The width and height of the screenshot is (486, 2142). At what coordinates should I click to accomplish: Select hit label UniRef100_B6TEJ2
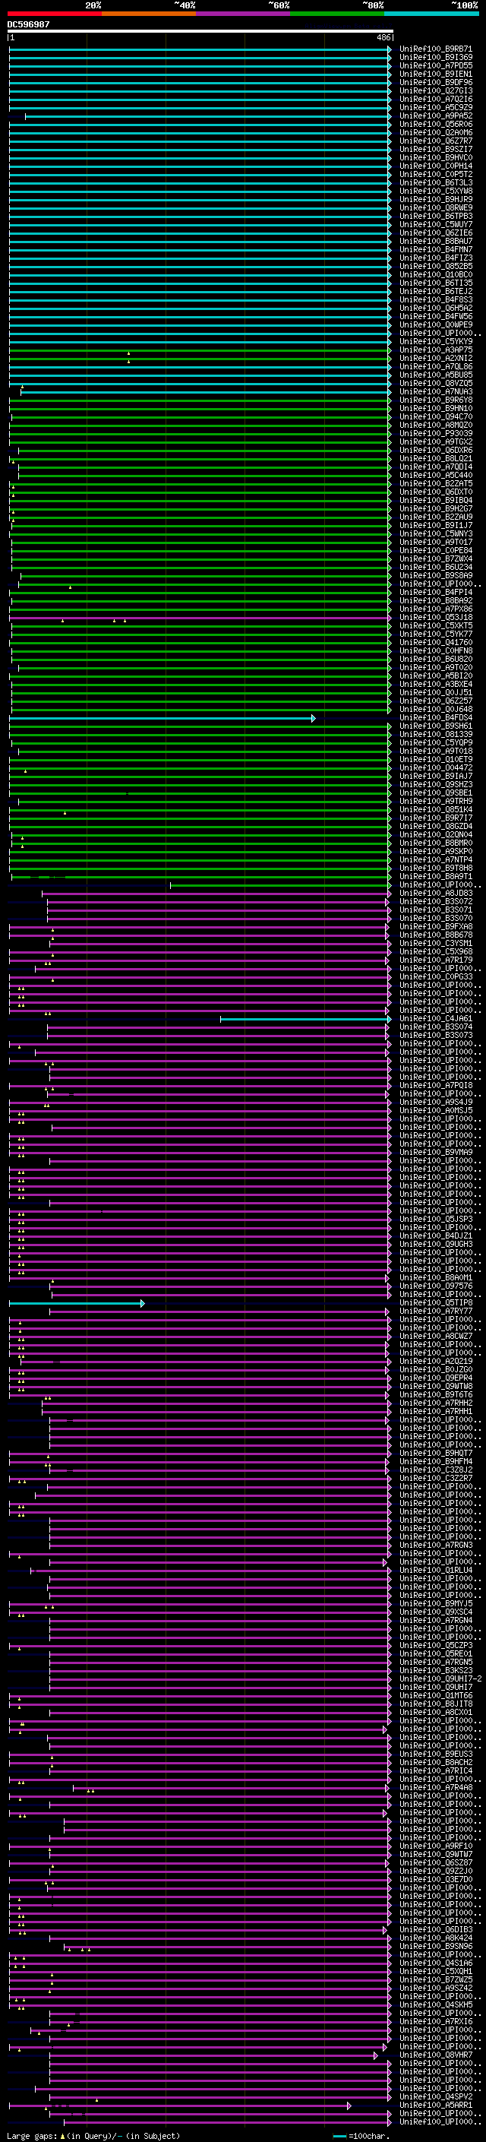click(436, 291)
